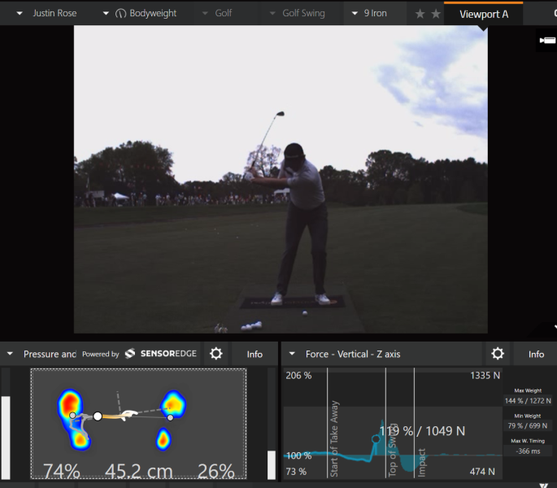
Task: Click the Max Weight value 144 % / 1272 N
Action: click(x=528, y=400)
